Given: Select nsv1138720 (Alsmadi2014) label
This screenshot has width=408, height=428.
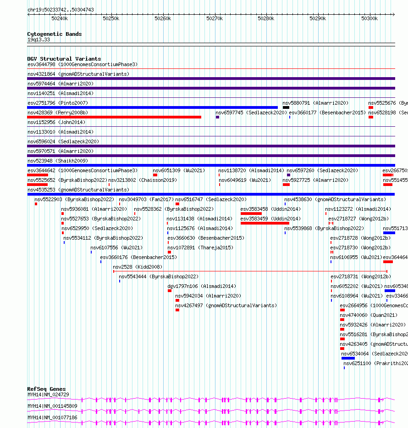Looking at the screenshot, I should pyautogui.click(x=251, y=170).
